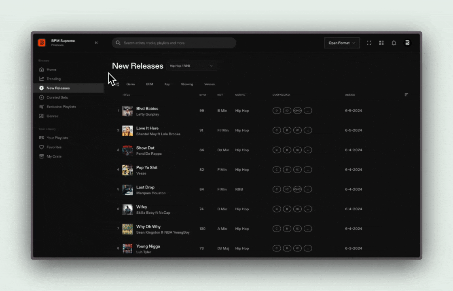Open more versions for the Luh Tyler track
The height and width of the screenshot is (291, 453).
pos(308,248)
